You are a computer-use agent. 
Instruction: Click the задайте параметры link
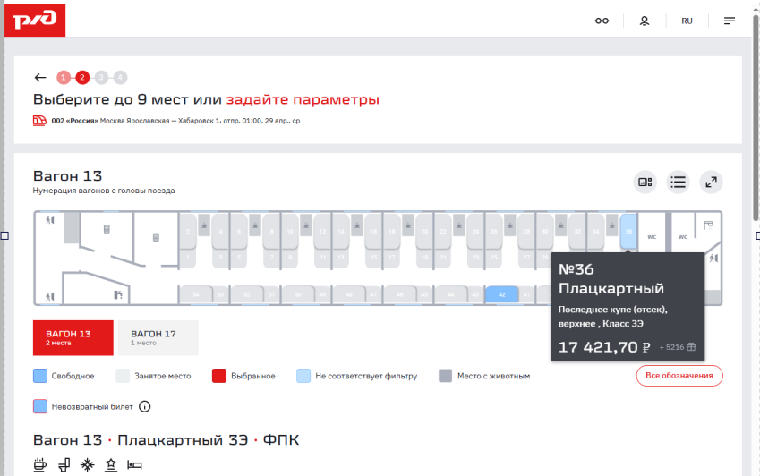pos(303,99)
